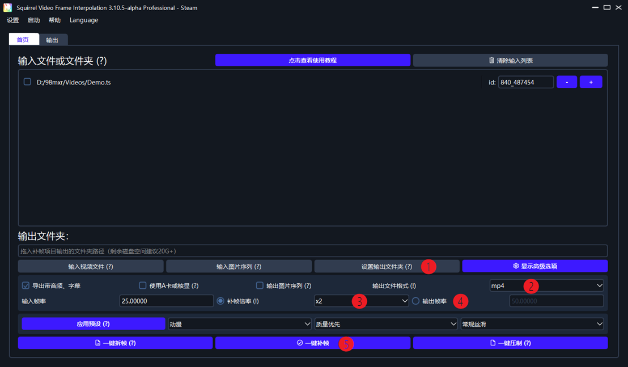Click 应用预设 button
628x367 pixels.
(94, 324)
